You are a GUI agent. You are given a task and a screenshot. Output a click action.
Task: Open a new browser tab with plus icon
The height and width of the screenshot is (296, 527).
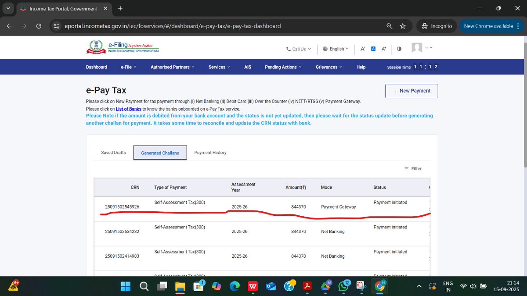120,8
